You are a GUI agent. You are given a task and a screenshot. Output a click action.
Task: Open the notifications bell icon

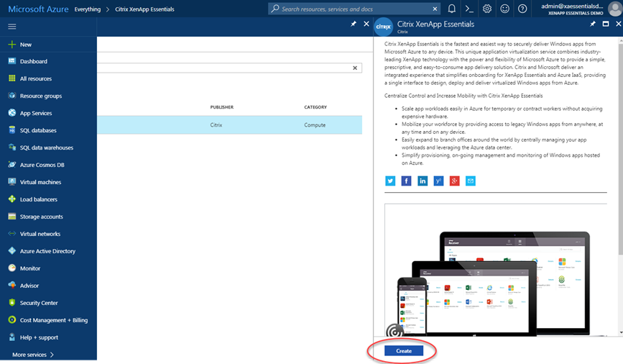click(451, 9)
